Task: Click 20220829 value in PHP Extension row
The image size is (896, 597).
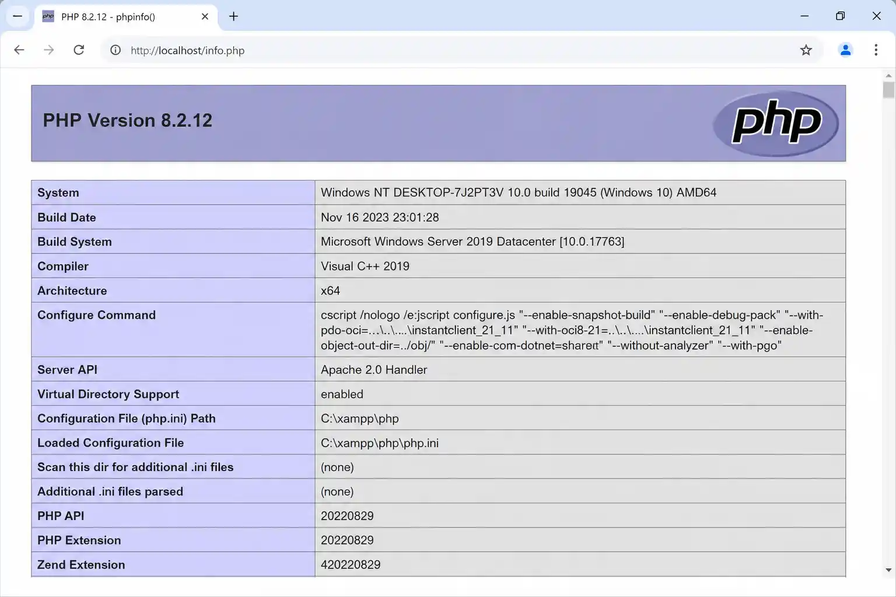Action: tap(347, 541)
